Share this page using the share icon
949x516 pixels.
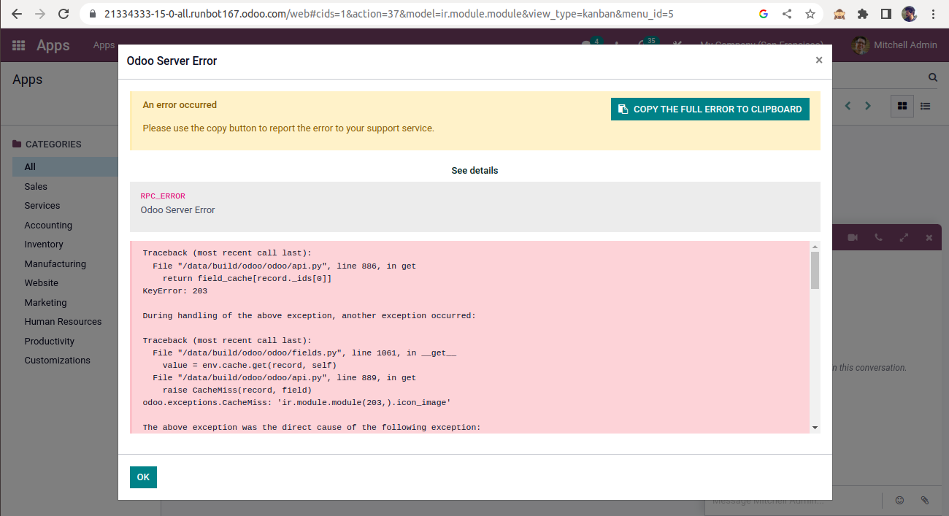787,14
